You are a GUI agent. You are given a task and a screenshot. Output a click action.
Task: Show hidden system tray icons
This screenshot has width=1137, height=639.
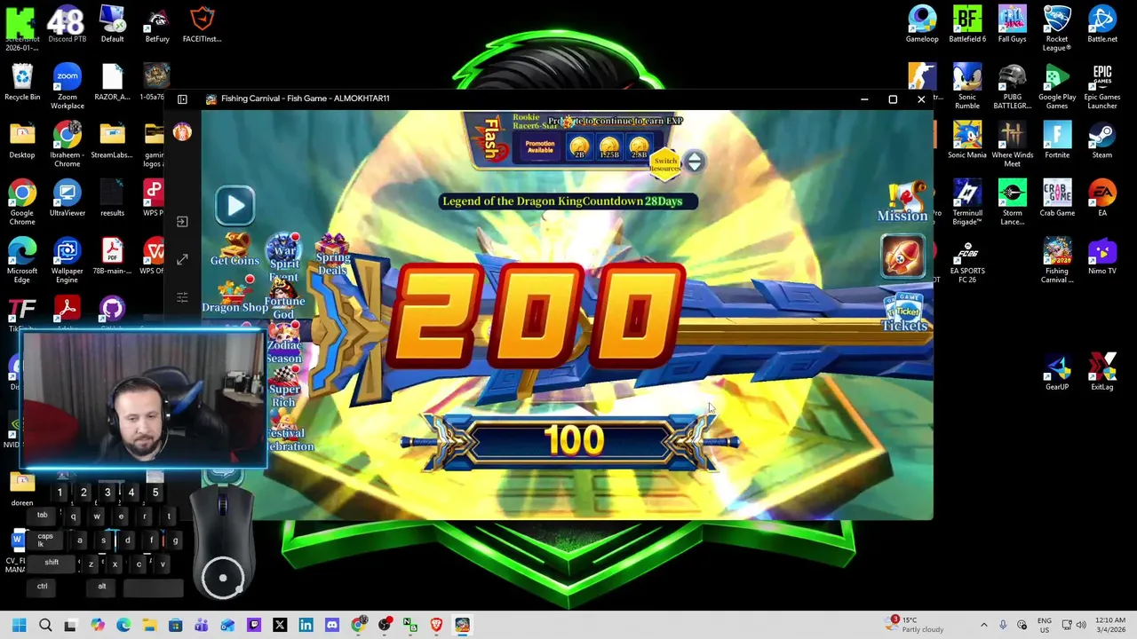pos(983,626)
